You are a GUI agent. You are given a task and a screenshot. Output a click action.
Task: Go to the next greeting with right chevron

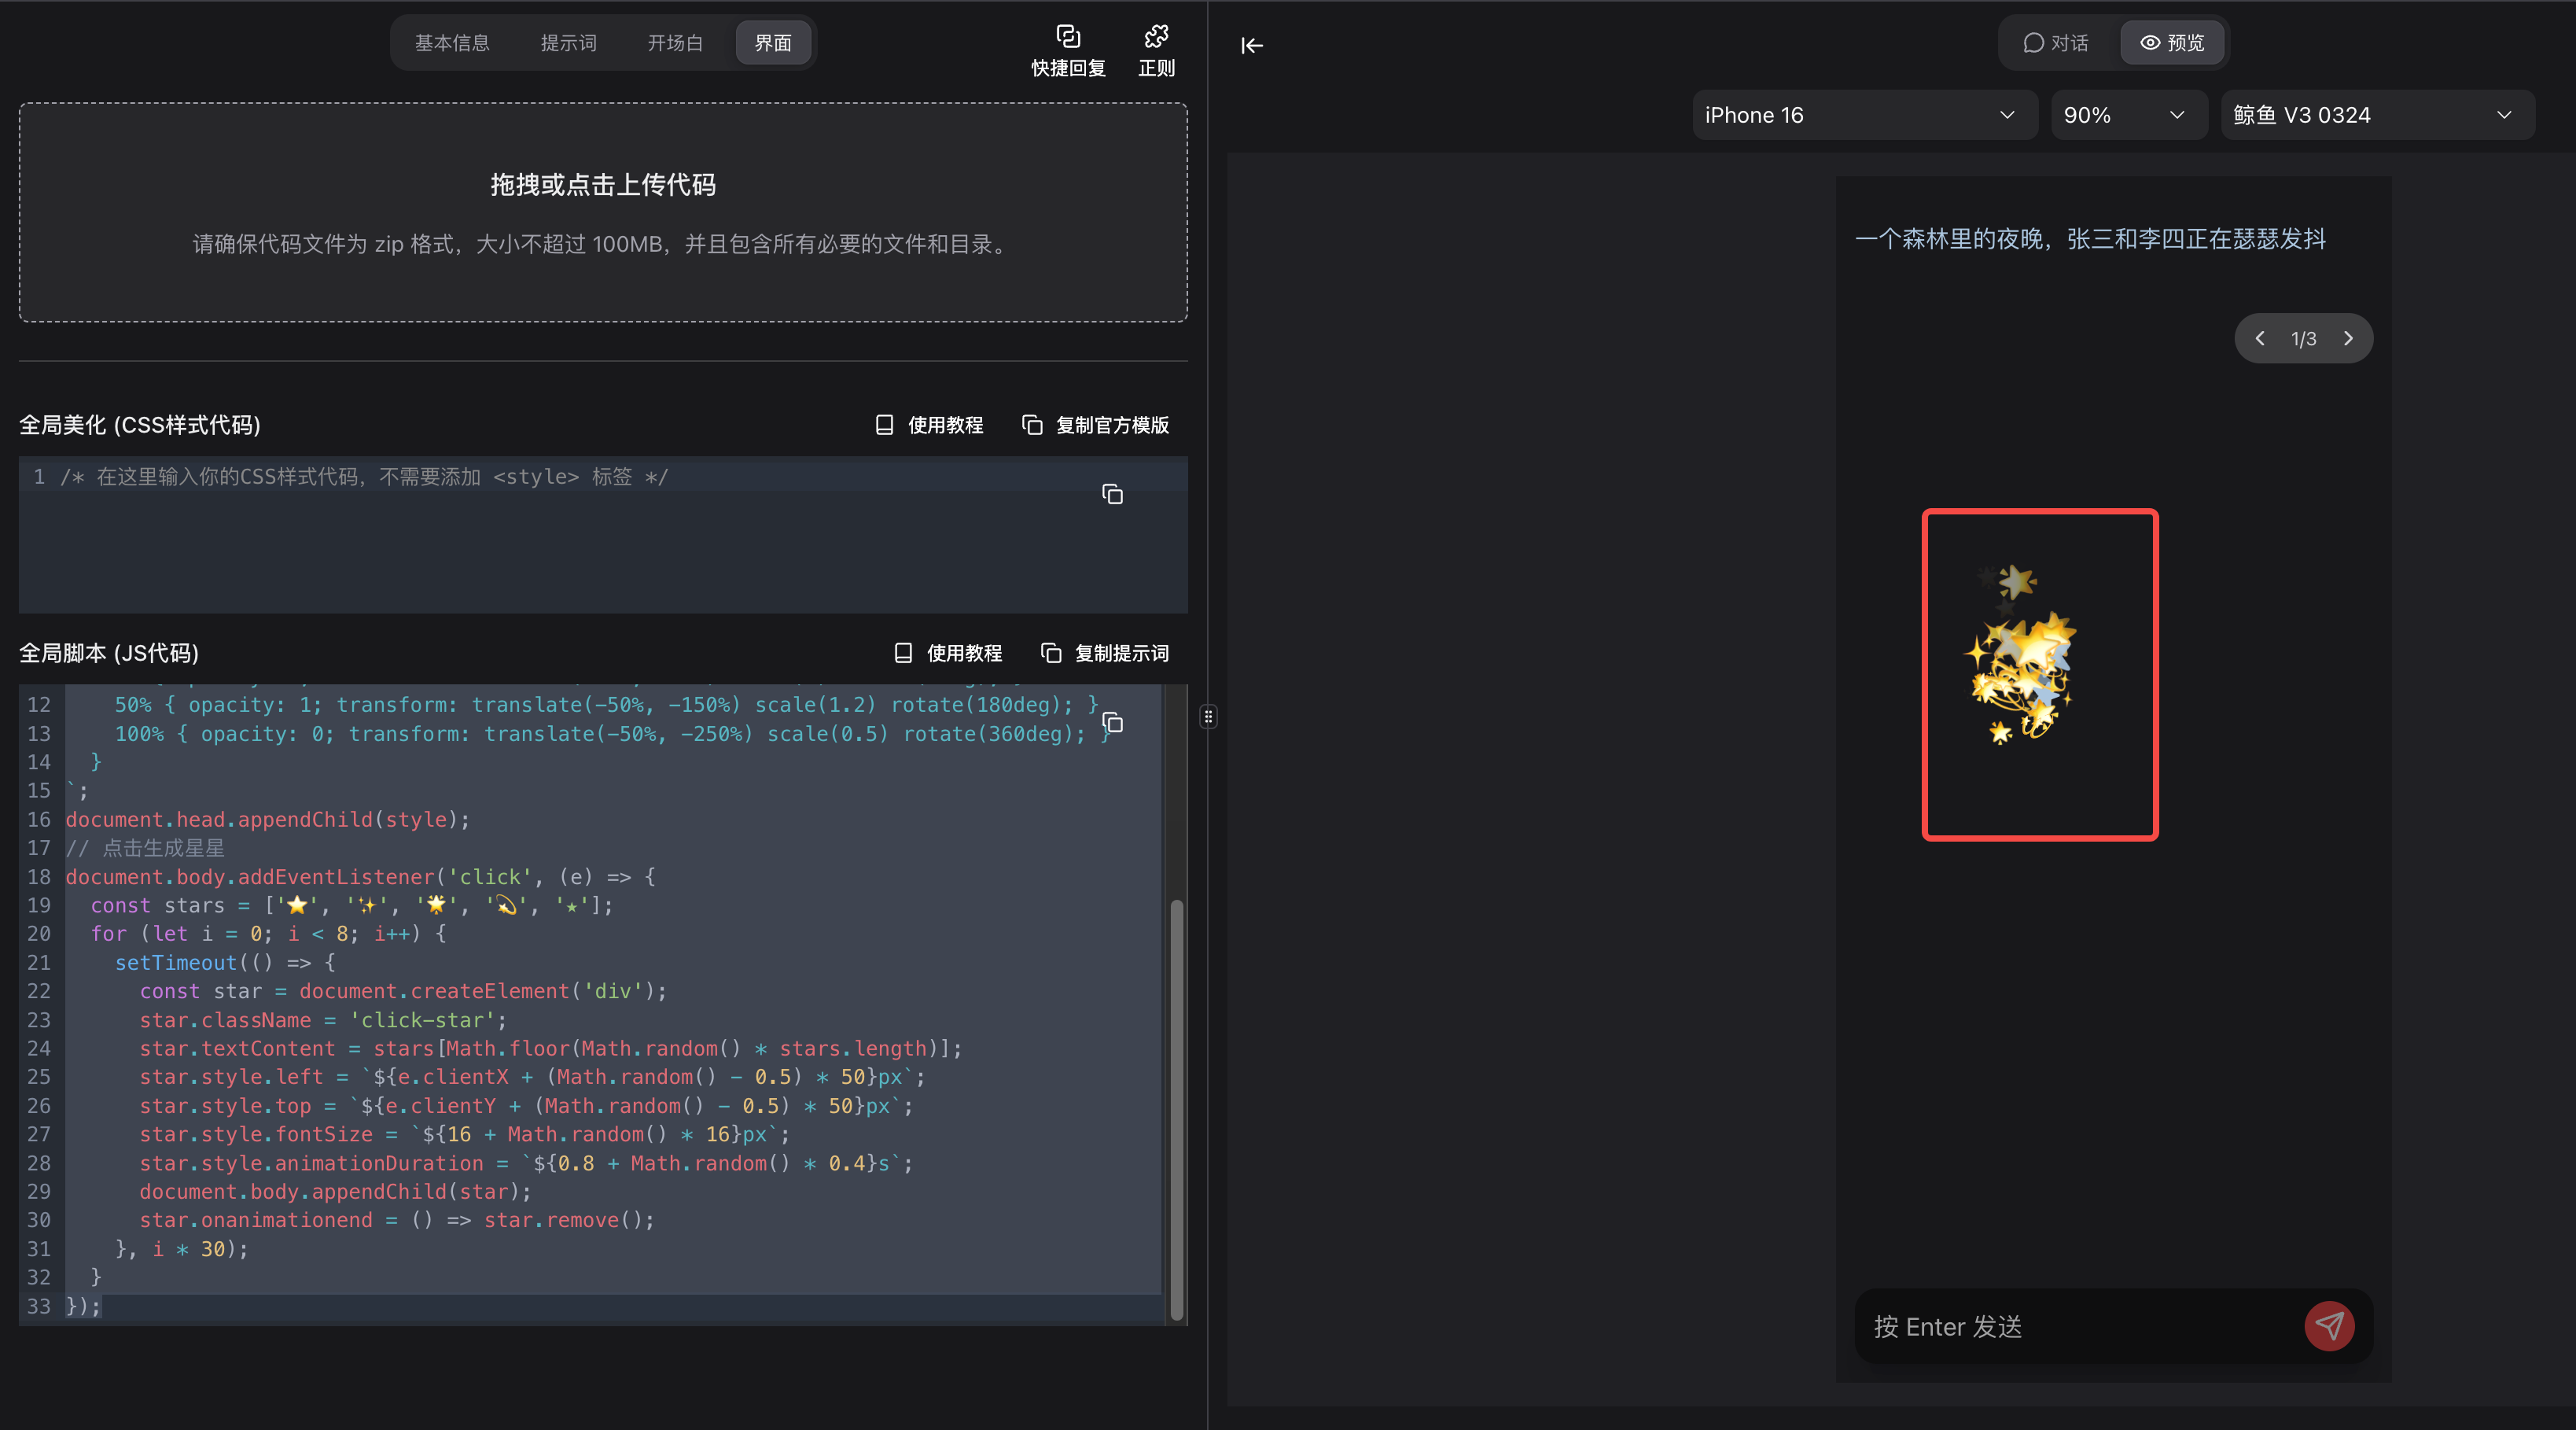pos(2348,339)
